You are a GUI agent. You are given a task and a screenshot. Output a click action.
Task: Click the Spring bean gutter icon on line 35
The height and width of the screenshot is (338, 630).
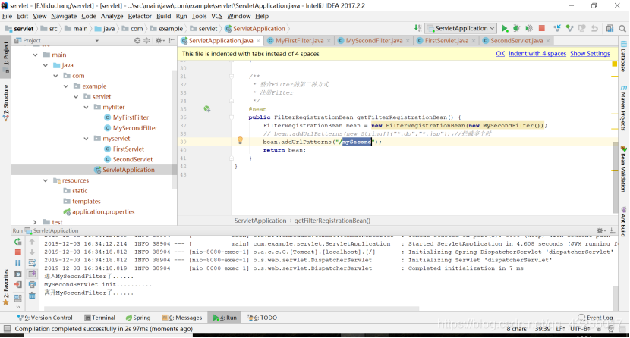coord(207,108)
